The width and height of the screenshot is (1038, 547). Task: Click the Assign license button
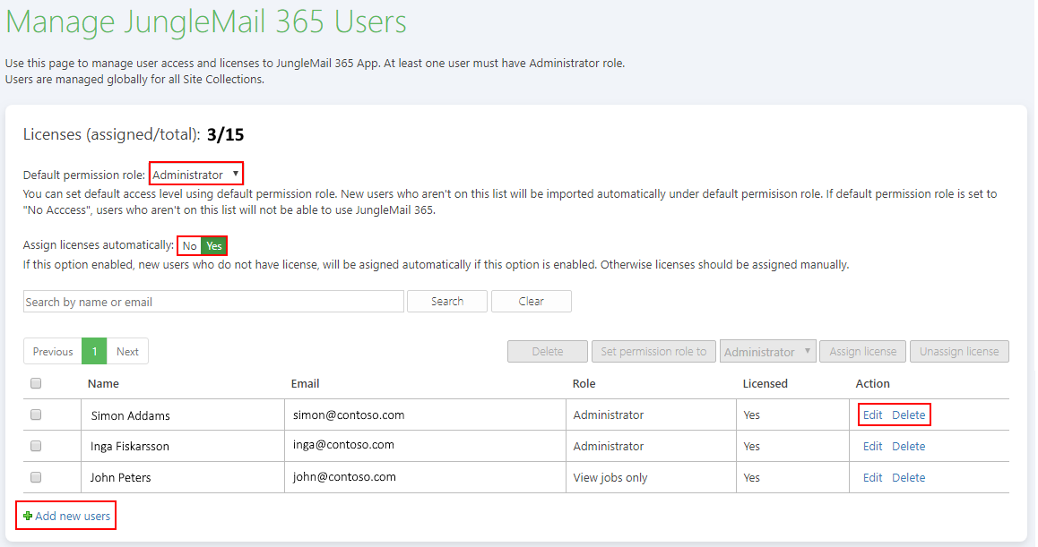(x=862, y=351)
